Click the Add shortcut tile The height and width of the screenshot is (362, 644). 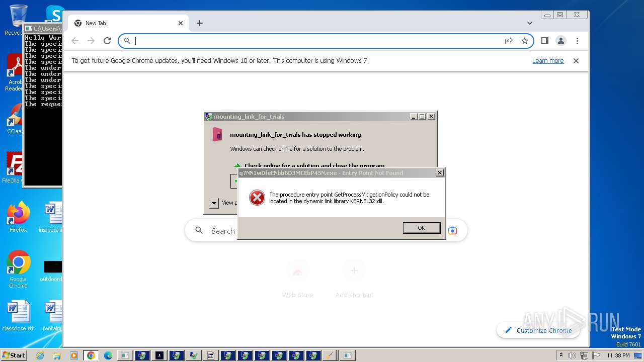point(354,279)
